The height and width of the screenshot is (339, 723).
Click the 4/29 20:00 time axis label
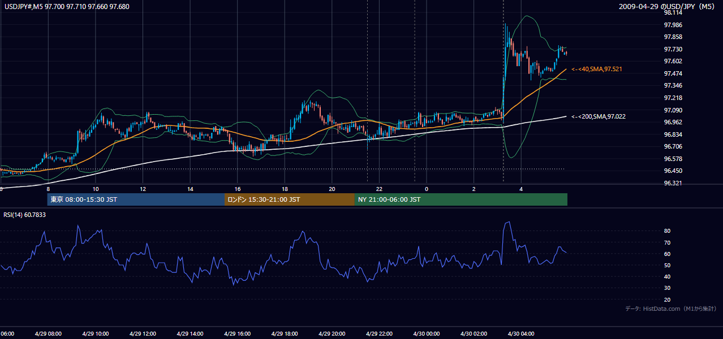tap(332, 334)
